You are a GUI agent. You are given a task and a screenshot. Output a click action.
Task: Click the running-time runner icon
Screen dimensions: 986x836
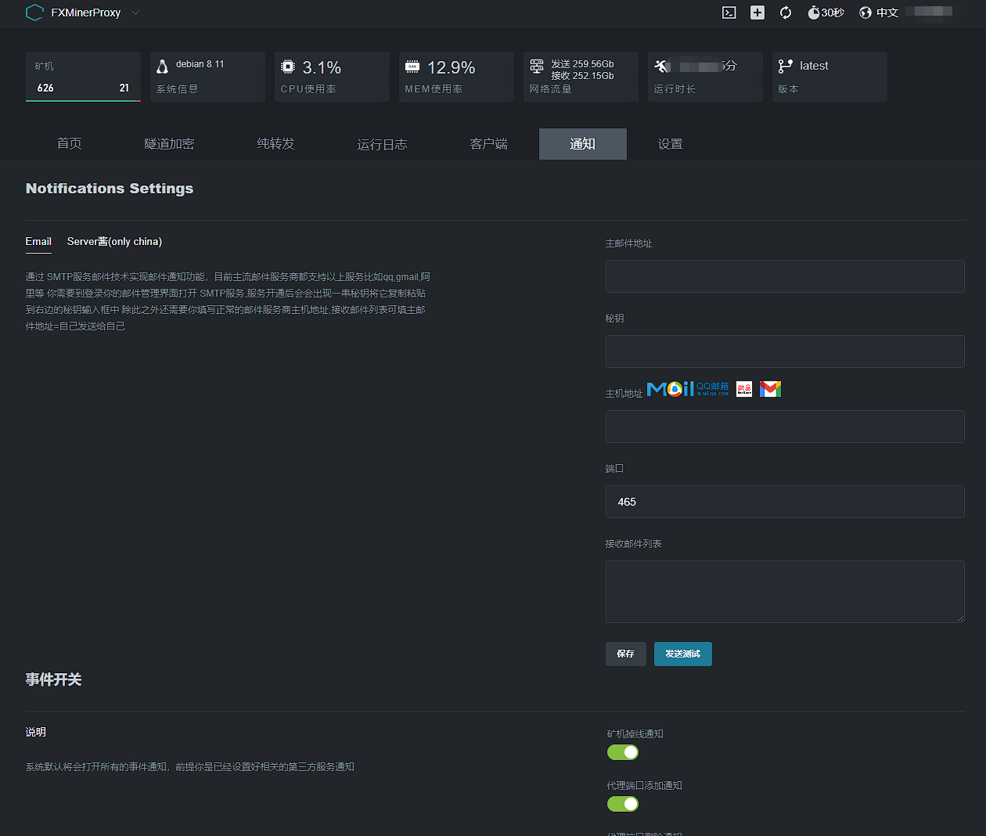coord(662,67)
